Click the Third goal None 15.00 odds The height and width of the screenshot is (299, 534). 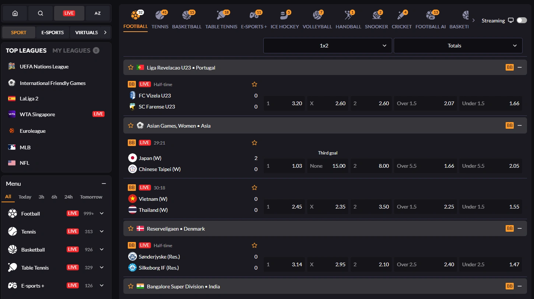click(x=328, y=166)
